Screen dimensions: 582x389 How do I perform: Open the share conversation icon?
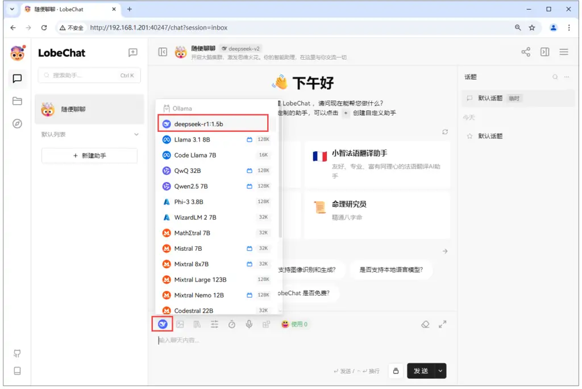(526, 51)
